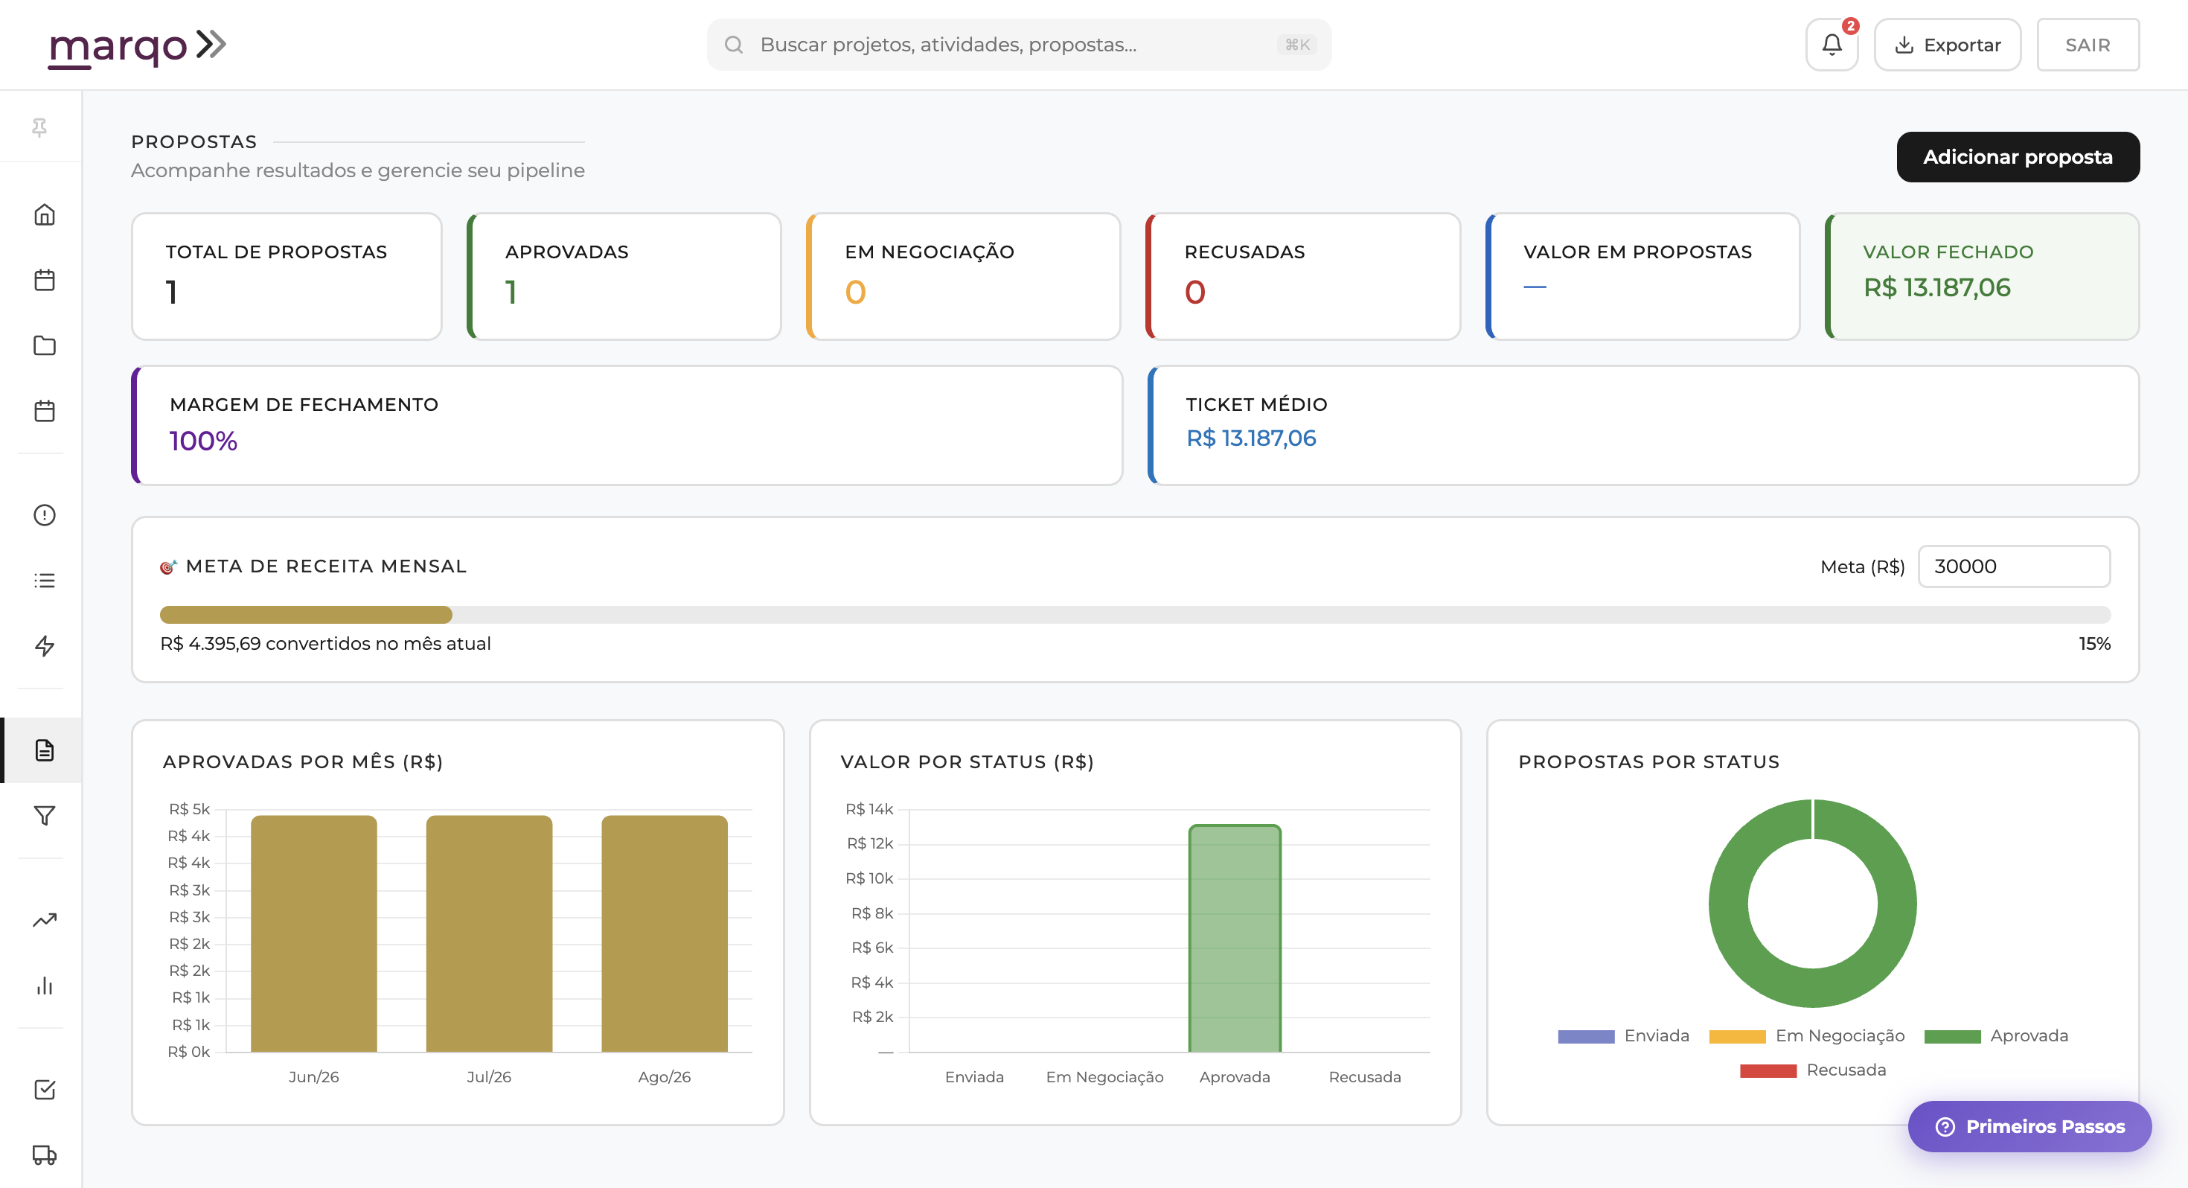Select the Aprovadas summary card
This screenshot has height=1188, width=2188.
click(624, 277)
